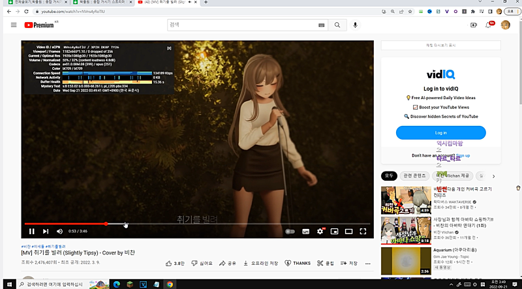Click the search magnifier button
Screen dimensions: 522x289
pos(337,25)
